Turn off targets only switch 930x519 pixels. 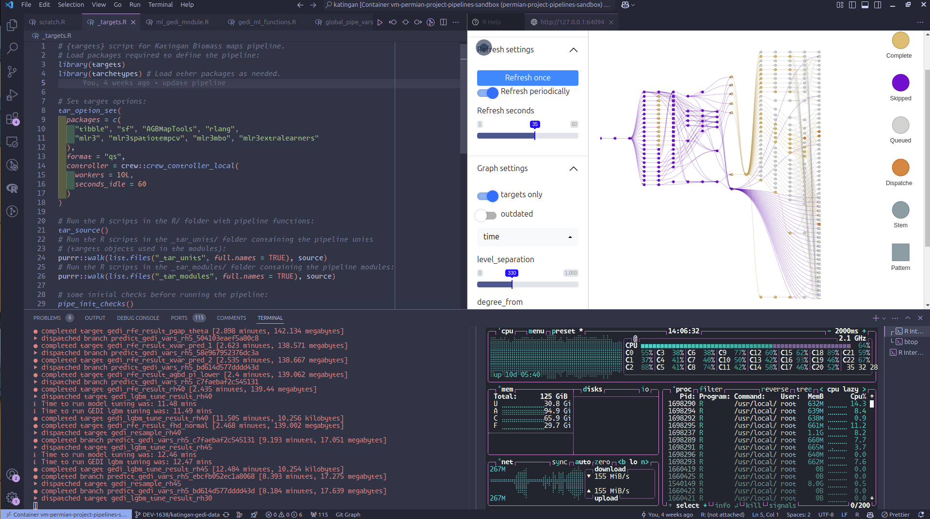pyautogui.click(x=487, y=196)
